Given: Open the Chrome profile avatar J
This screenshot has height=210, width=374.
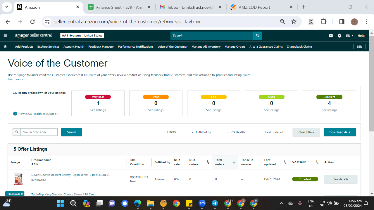Looking at the screenshot, I should pos(354,22).
